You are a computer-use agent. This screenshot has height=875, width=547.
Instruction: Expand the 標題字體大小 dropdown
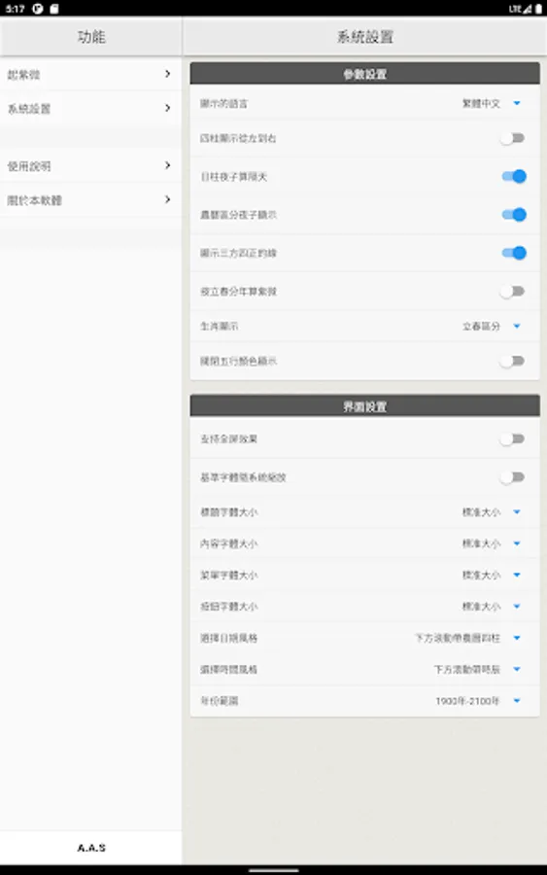tap(492, 511)
